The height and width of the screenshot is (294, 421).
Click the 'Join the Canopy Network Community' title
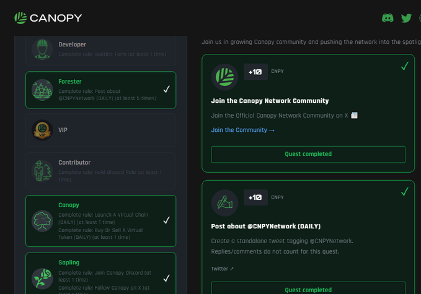(x=270, y=101)
